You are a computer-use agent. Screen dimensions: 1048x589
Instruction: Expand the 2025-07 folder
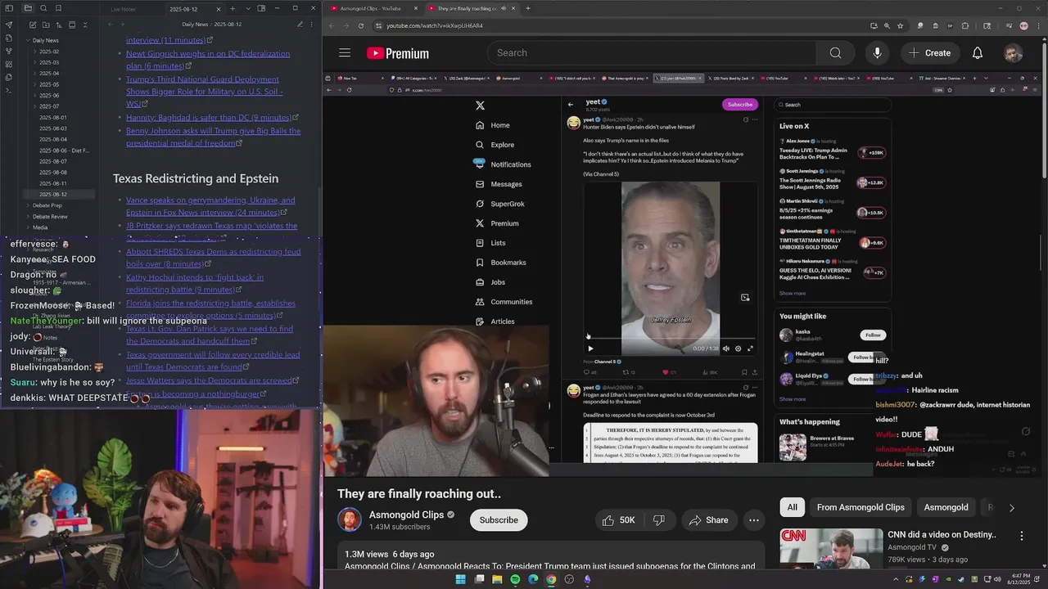(49, 106)
